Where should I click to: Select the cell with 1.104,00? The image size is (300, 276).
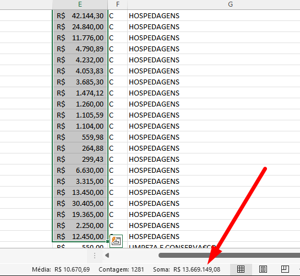80,126
